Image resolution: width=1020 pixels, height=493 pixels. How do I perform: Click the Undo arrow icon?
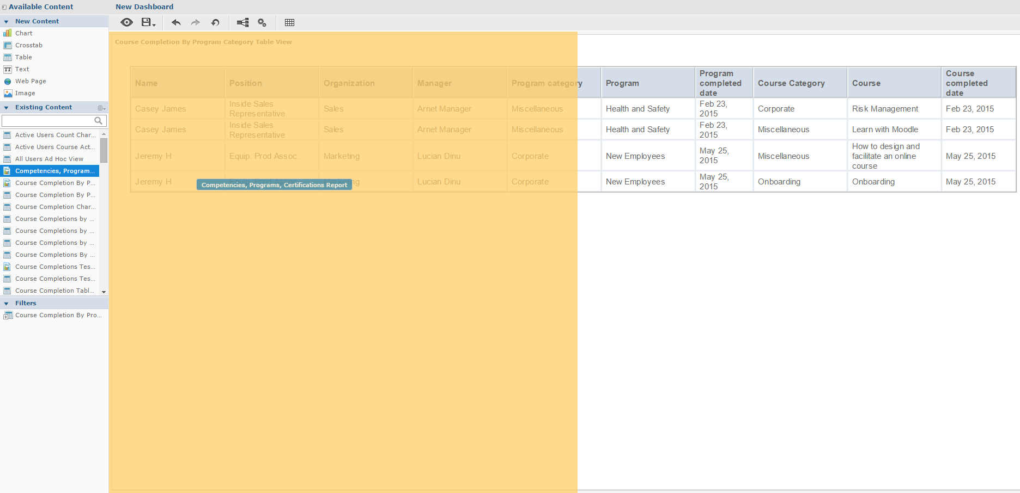pyautogui.click(x=176, y=22)
